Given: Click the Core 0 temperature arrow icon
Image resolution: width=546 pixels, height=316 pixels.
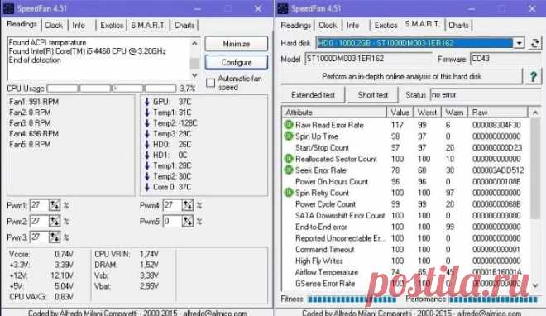Looking at the screenshot, I should [x=147, y=187].
